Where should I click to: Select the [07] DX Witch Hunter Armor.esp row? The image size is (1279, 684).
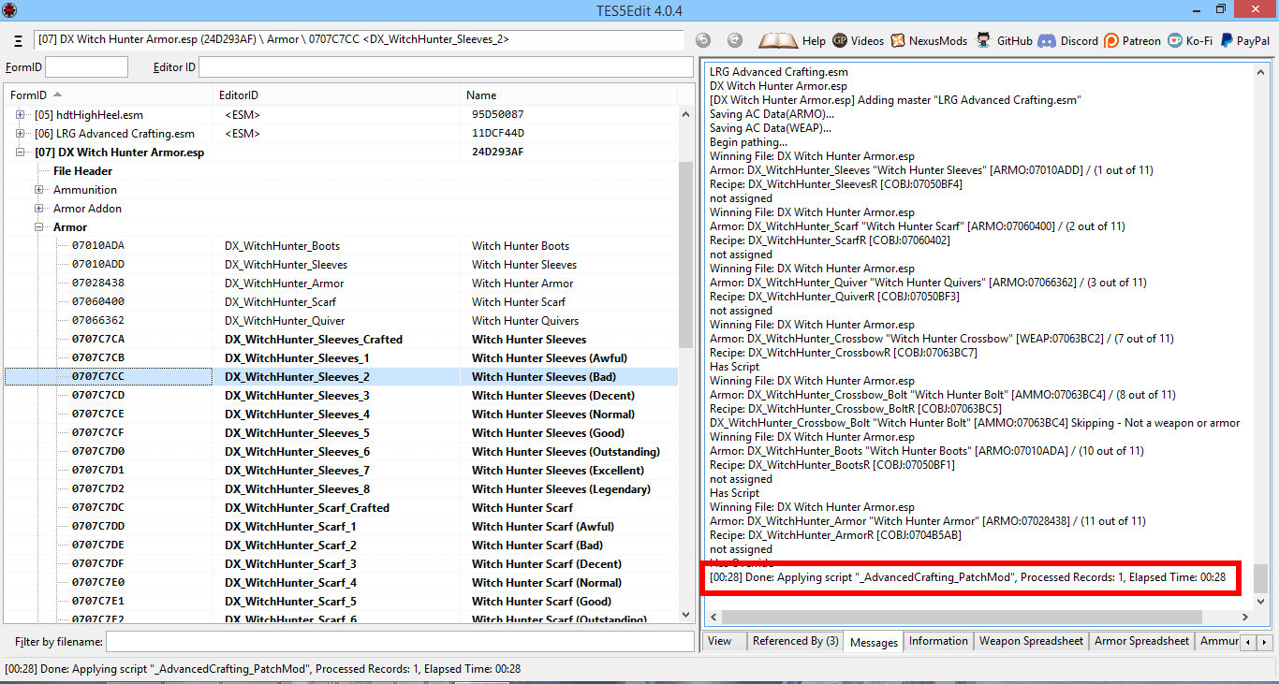tap(341, 152)
